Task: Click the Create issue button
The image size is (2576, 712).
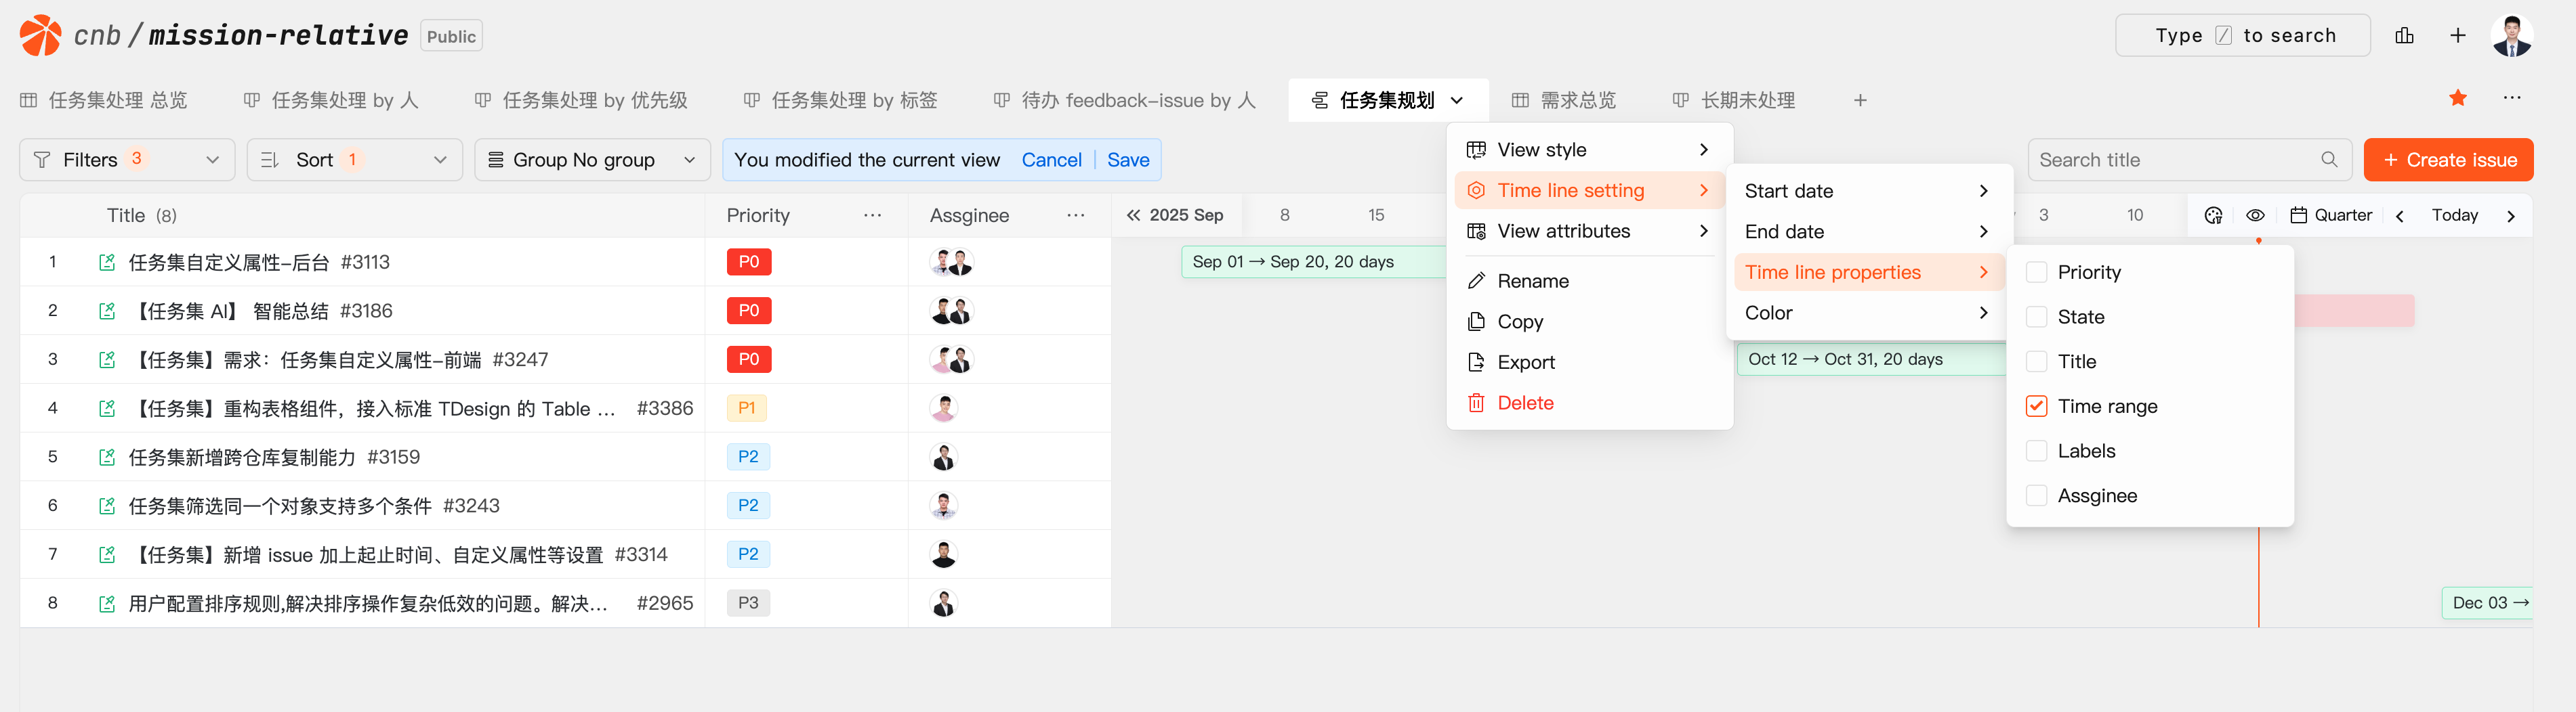Action: 2447,160
